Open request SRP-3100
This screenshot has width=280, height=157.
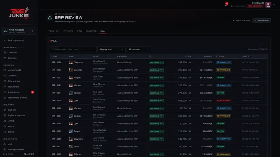tap(56, 62)
